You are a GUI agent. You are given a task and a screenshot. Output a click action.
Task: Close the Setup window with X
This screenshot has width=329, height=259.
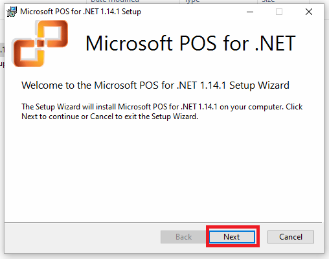pyautogui.click(x=309, y=12)
